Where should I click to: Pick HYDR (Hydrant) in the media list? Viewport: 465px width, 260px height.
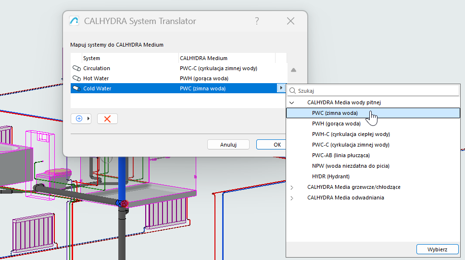pyautogui.click(x=331, y=176)
